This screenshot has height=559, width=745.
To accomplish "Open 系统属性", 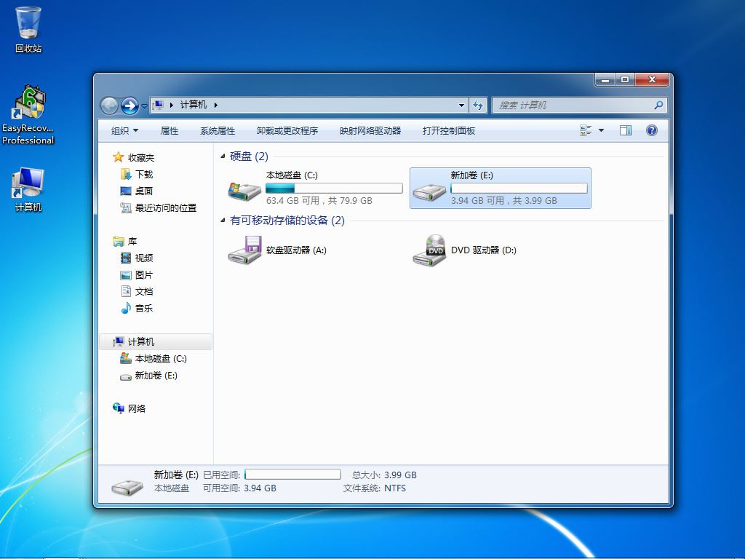I will tap(218, 131).
